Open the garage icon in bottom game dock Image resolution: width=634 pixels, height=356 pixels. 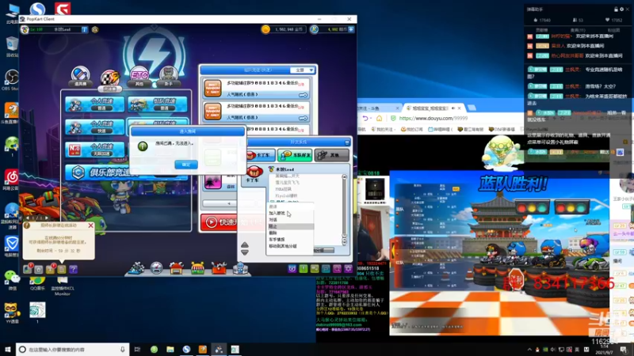(x=176, y=268)
